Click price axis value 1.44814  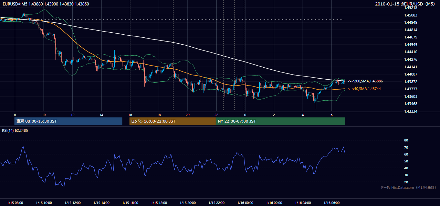tap(411, 30)
